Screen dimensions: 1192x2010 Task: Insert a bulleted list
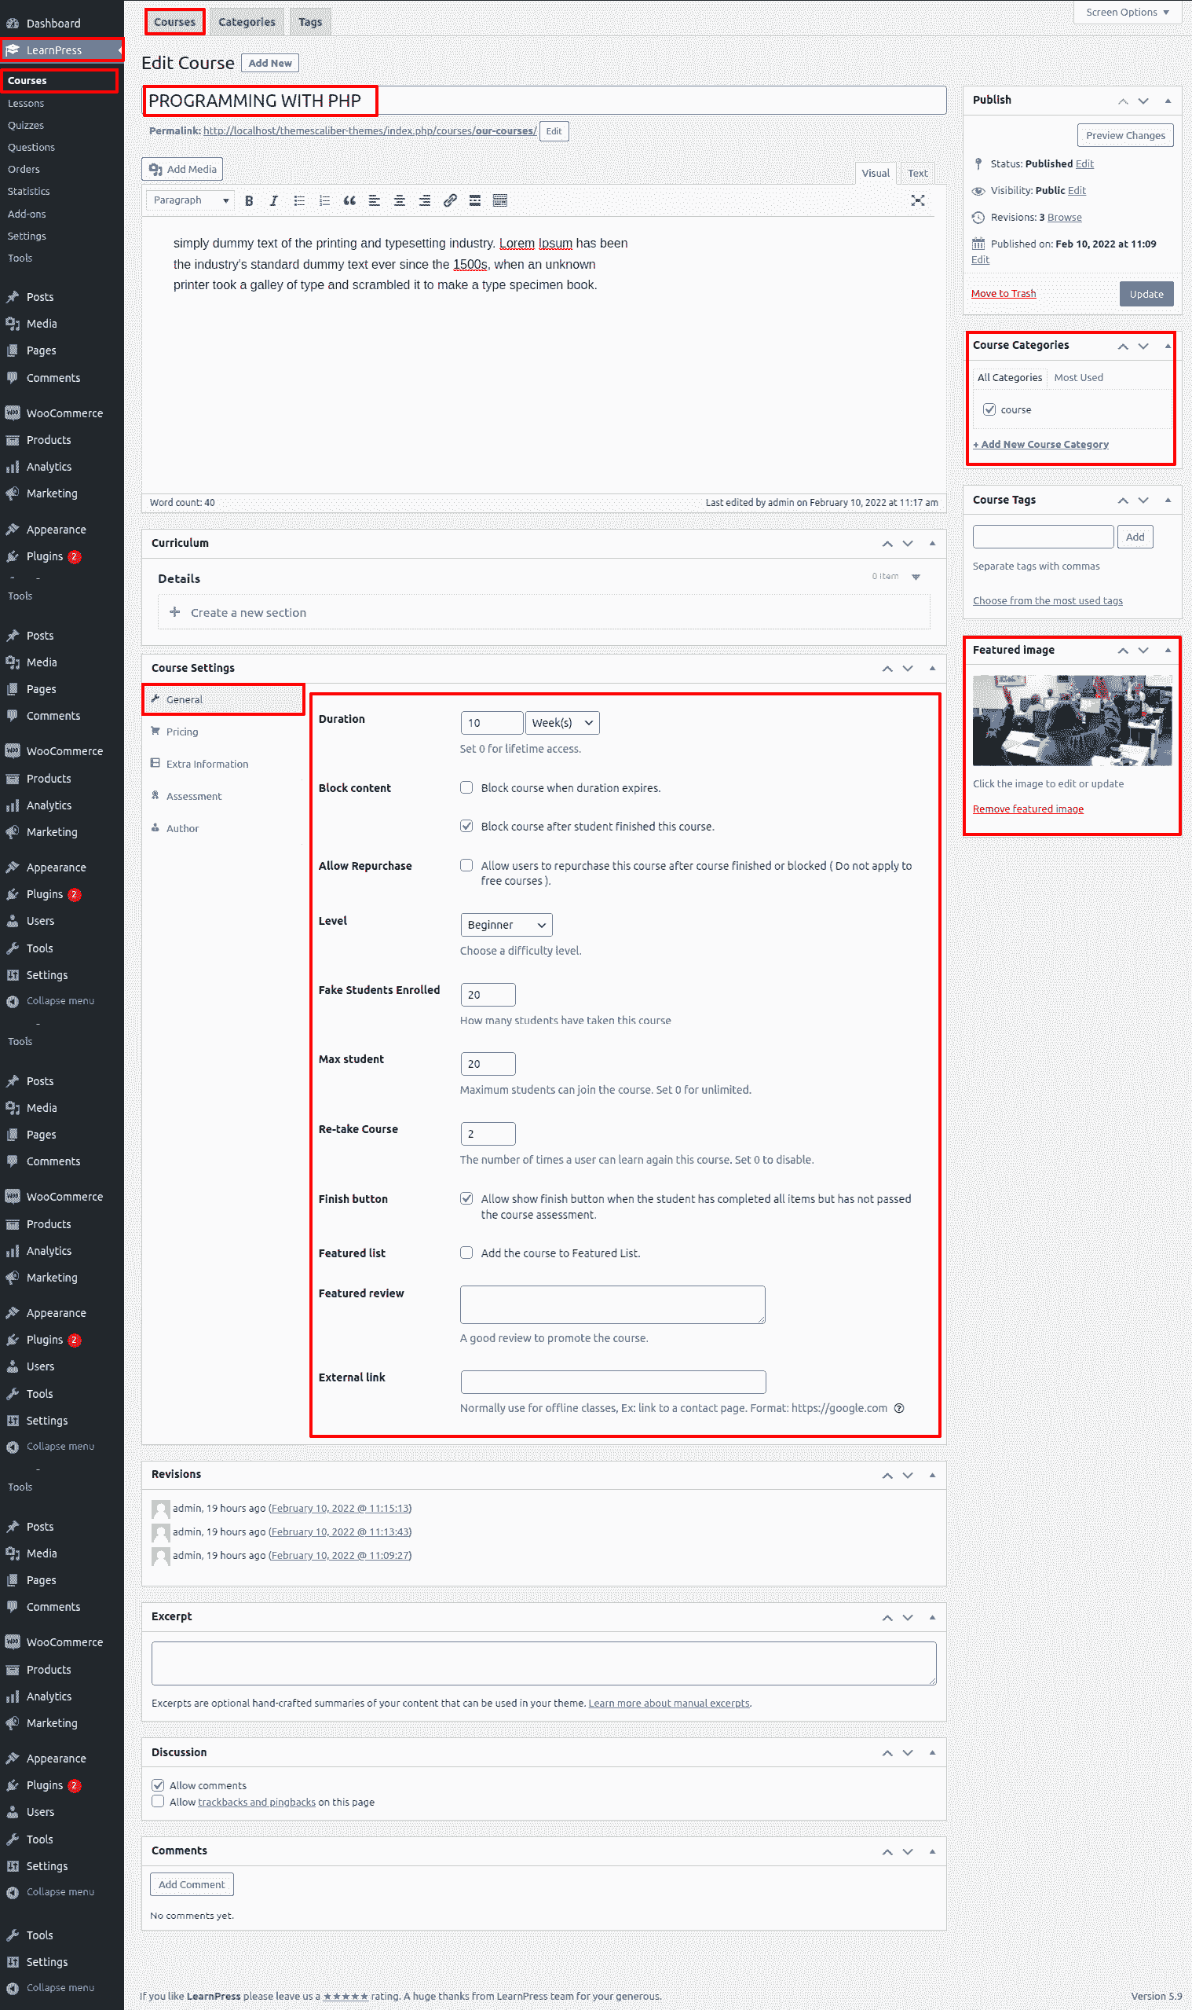[x=299, y=201]
